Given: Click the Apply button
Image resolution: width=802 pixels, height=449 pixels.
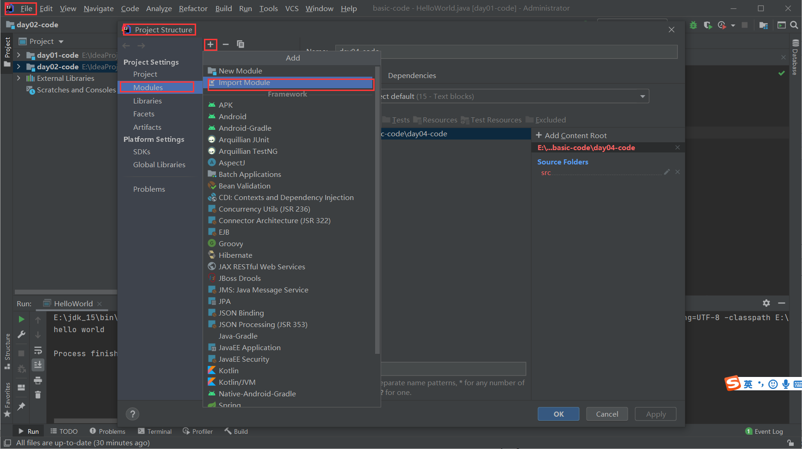Looking at the screenshot, I should 655,414.
